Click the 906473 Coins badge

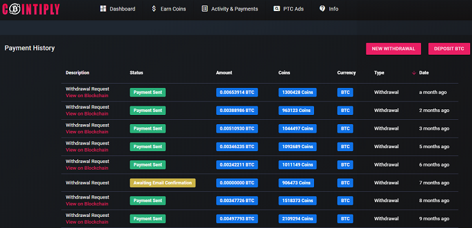(x=296, y=183)
